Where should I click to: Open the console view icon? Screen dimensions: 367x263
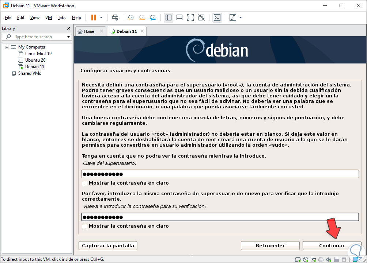217,18
